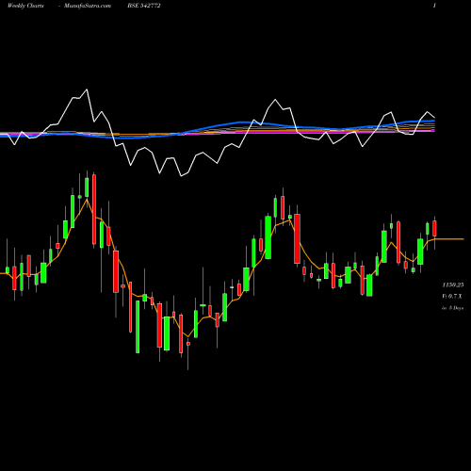Click the 'BSE 542772' symbol text
Image resolution: width=471 pixels, height=471 pixels.
pos(144,6)
